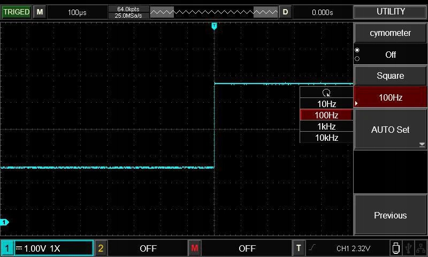The width and height of the screenshot is (428, 257).
Task: Click the rotary knob icon in frequency popup
Action: [x=326, y=93]
